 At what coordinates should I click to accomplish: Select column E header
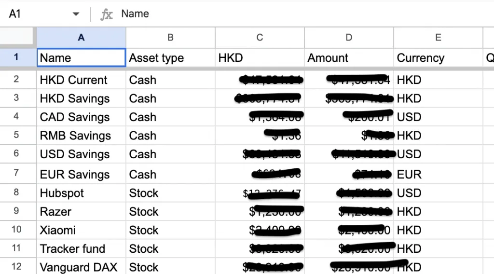[x=438, y=38]
